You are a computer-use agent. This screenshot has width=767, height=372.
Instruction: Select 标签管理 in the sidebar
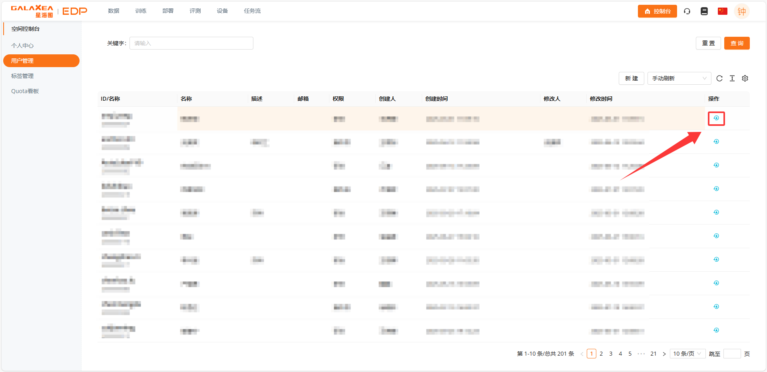(x=22, y=76)
